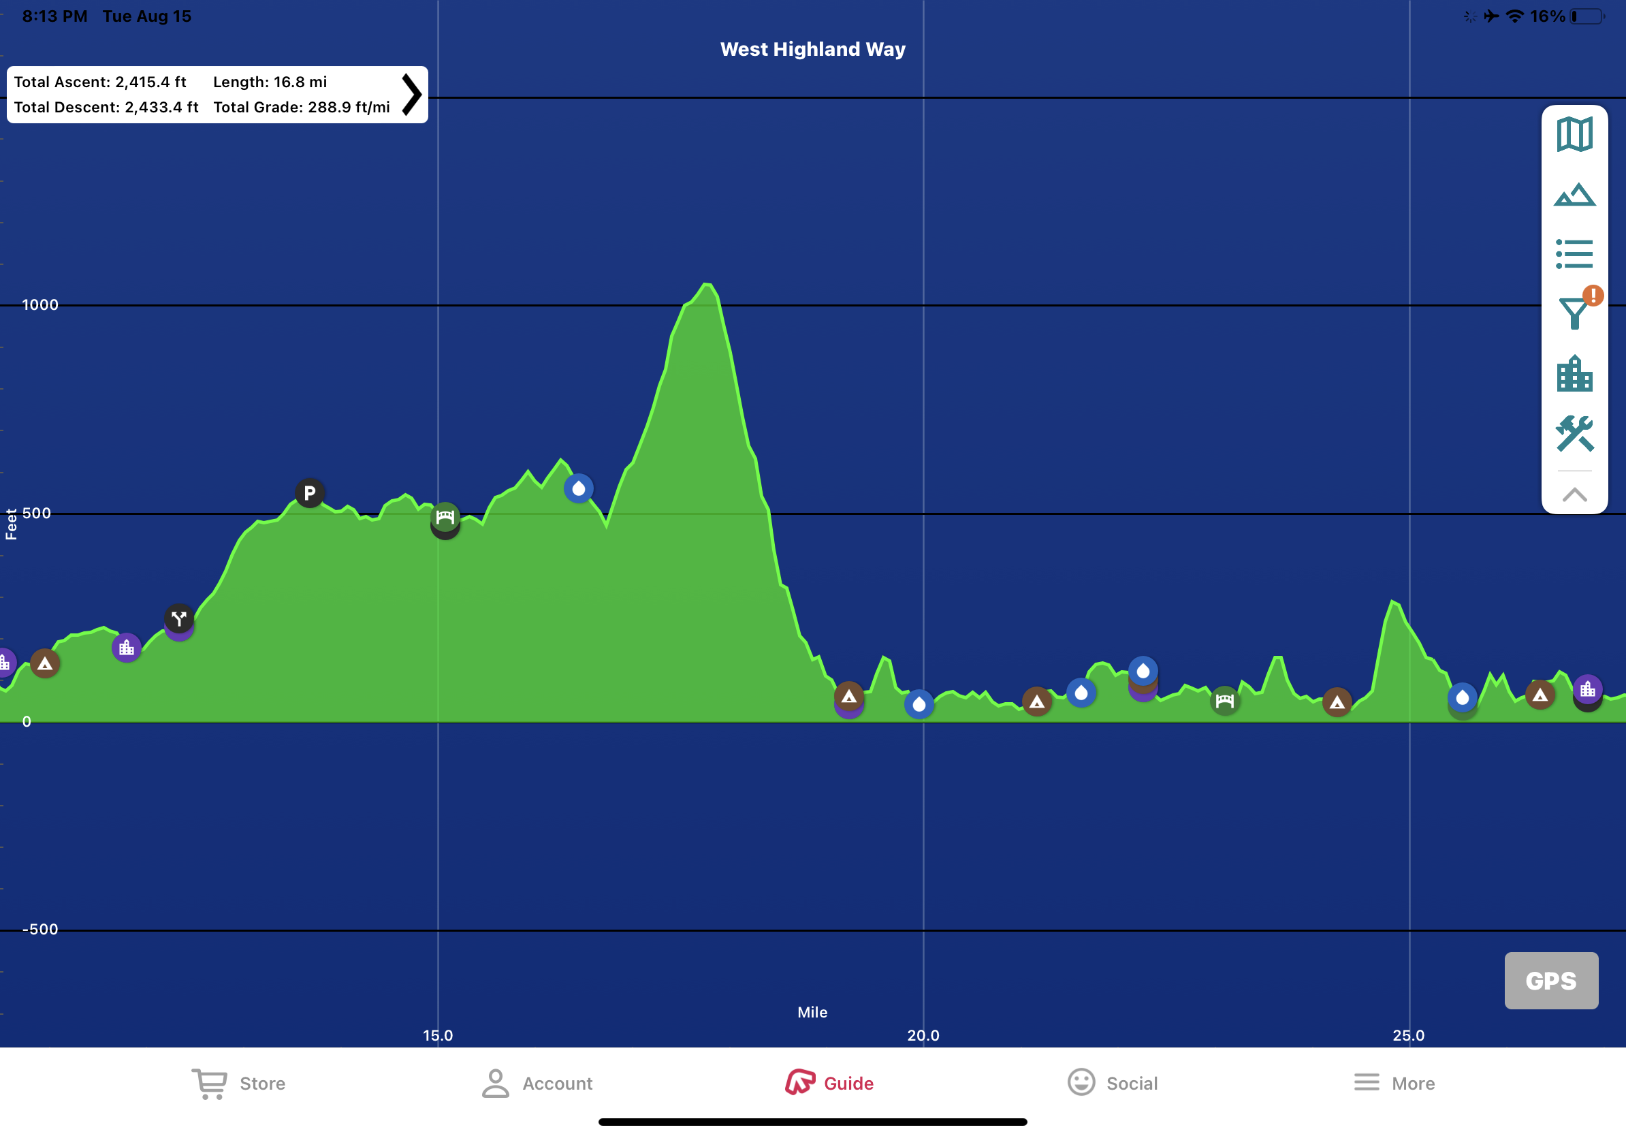Expand the trail stats panel arrow
1626x1136 pixels.
(x=411, y=94)
